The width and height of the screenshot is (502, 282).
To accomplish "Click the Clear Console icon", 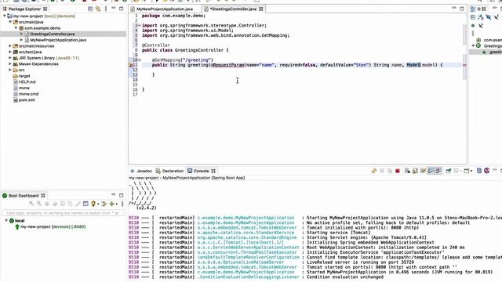I will [x=407, y=171].
